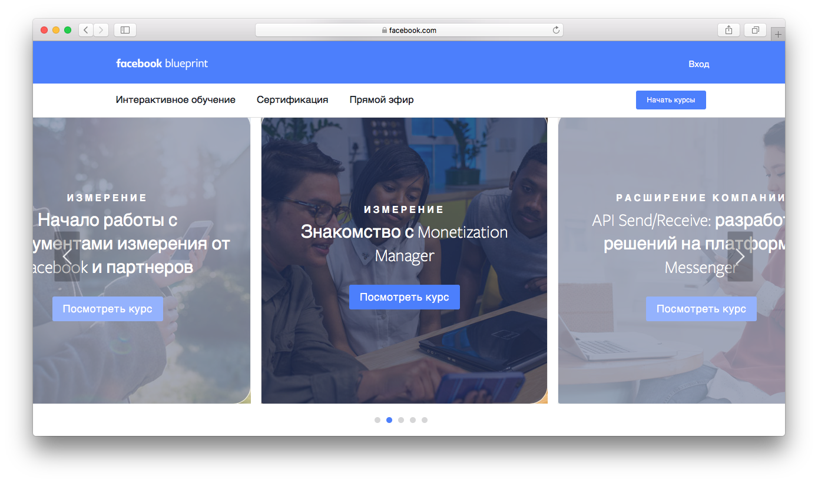The width and height of the screenshot is (818, 483).
Task: Open the Прямой эфир menu item
Action: 382,99
